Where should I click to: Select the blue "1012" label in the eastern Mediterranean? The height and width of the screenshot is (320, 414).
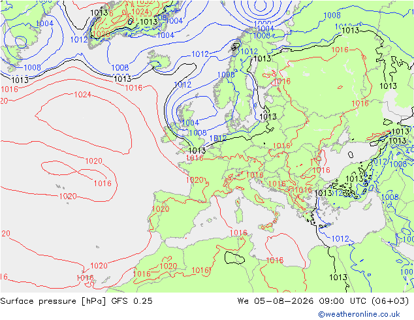point(340,239)
